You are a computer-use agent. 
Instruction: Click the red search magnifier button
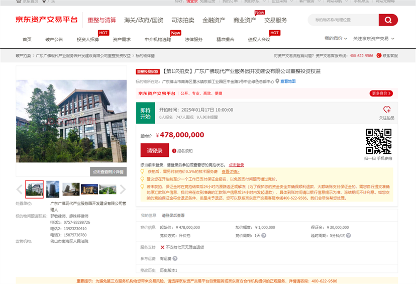click(388, 20)
